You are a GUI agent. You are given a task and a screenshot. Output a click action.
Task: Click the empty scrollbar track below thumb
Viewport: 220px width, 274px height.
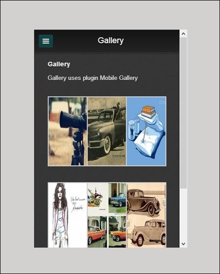coord(183,214)
